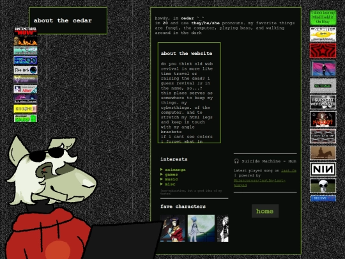The image size is (345, 259).
Task: Click the 'fave characters' heading
Action: (183, 207)
